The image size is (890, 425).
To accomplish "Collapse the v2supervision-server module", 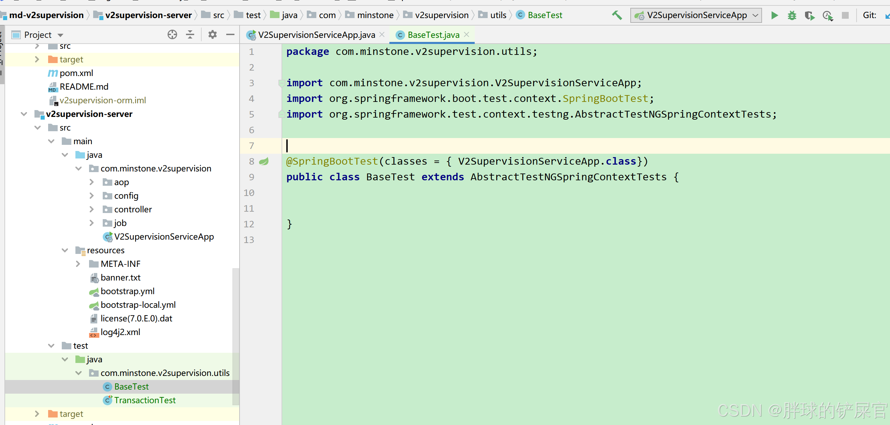I will click(24, 114).
